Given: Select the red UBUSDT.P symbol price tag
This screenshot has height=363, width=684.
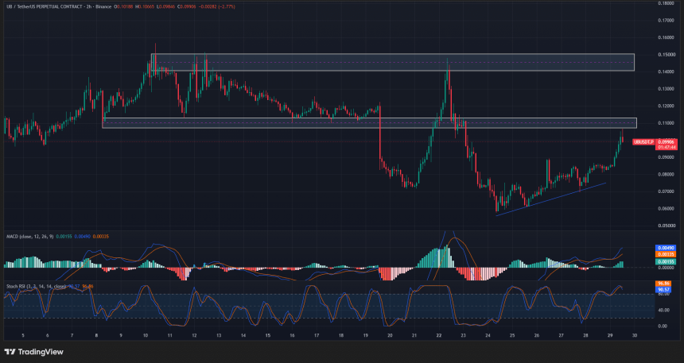Looking at the screenshot, I should [x=643, y=142].
